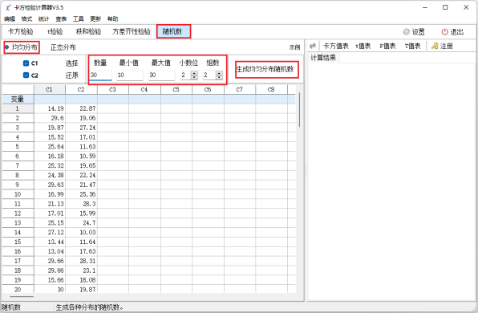Open the 卡方值表 lookup
This screenshot has height=313, width=478.
[x=335, y=46]
